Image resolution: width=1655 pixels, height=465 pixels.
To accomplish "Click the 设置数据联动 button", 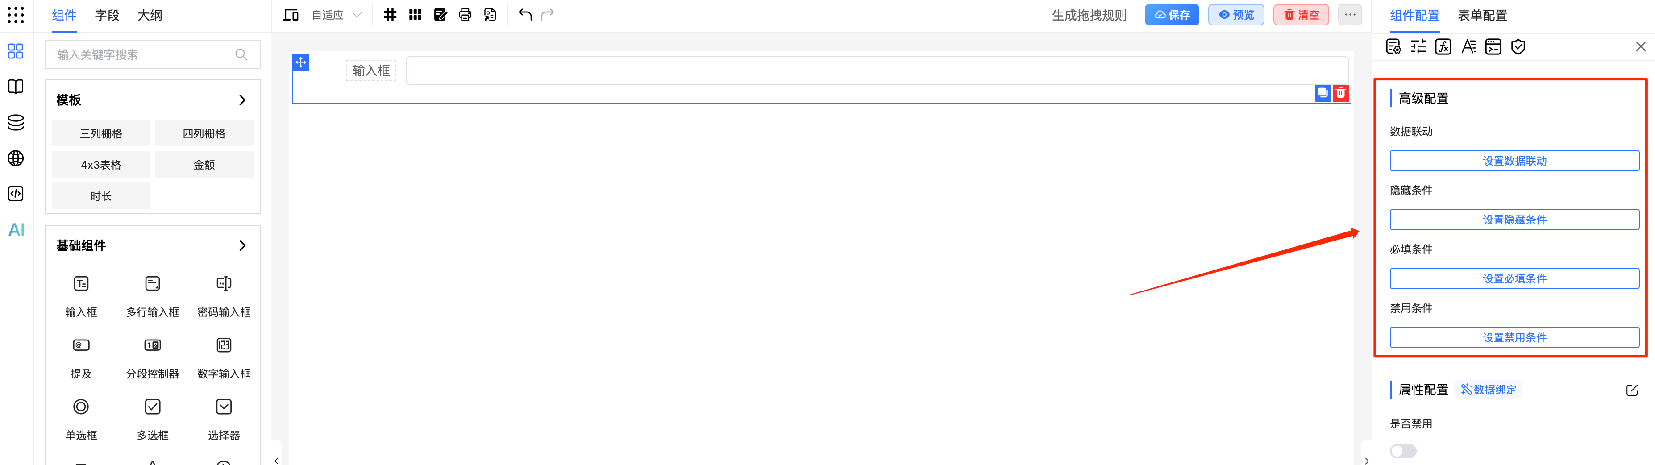I will pyautogui.click(x=1514, y=161).
